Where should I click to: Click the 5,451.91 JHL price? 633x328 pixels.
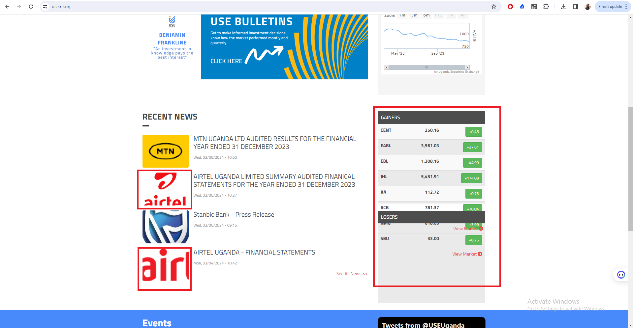coord(430,177)
